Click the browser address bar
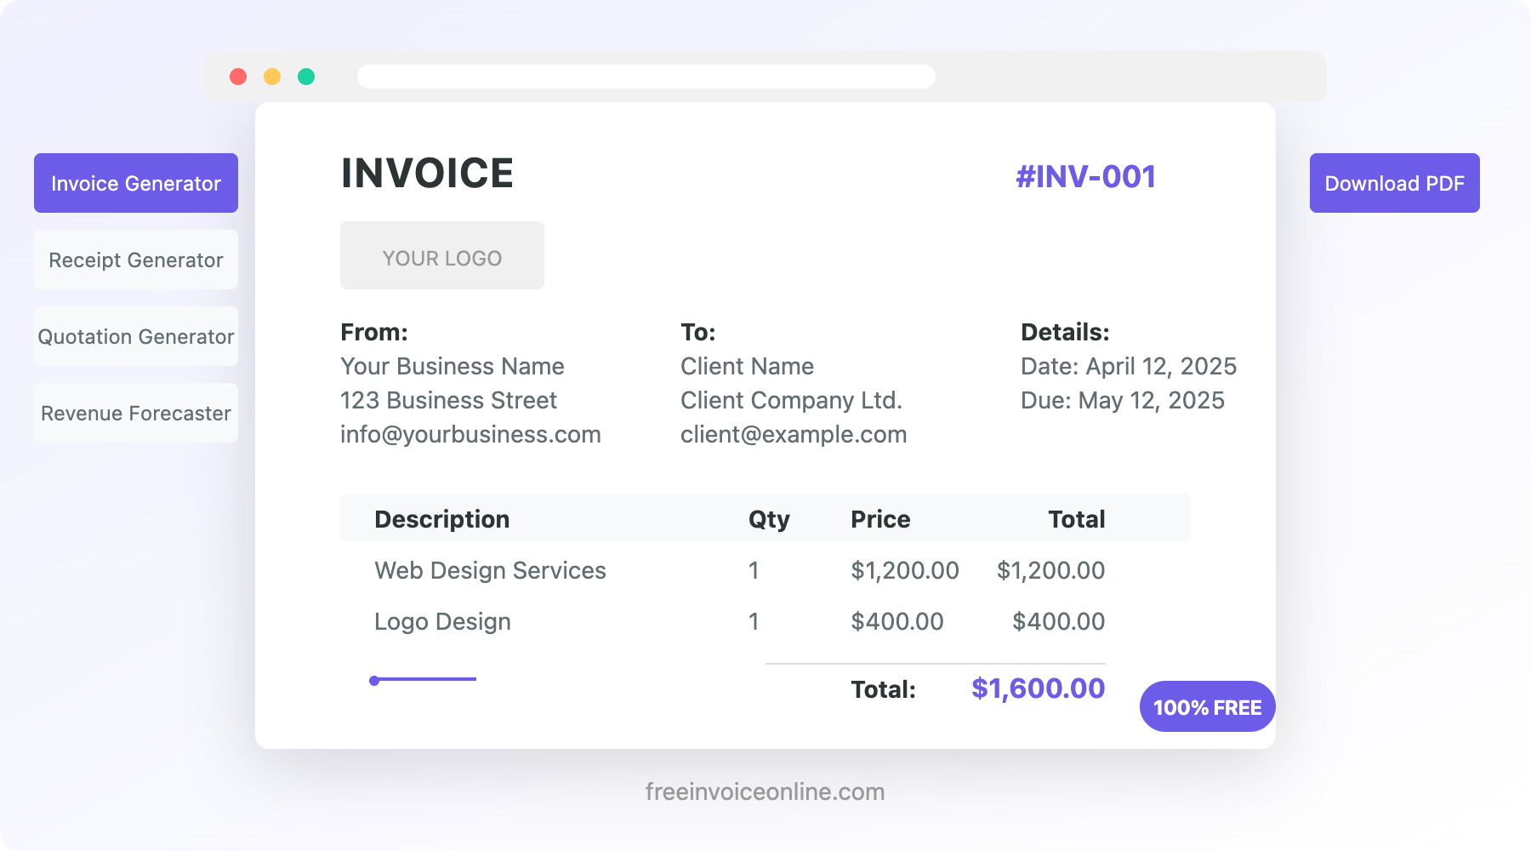Screen dimensions: 1531x851 (646, 77)
